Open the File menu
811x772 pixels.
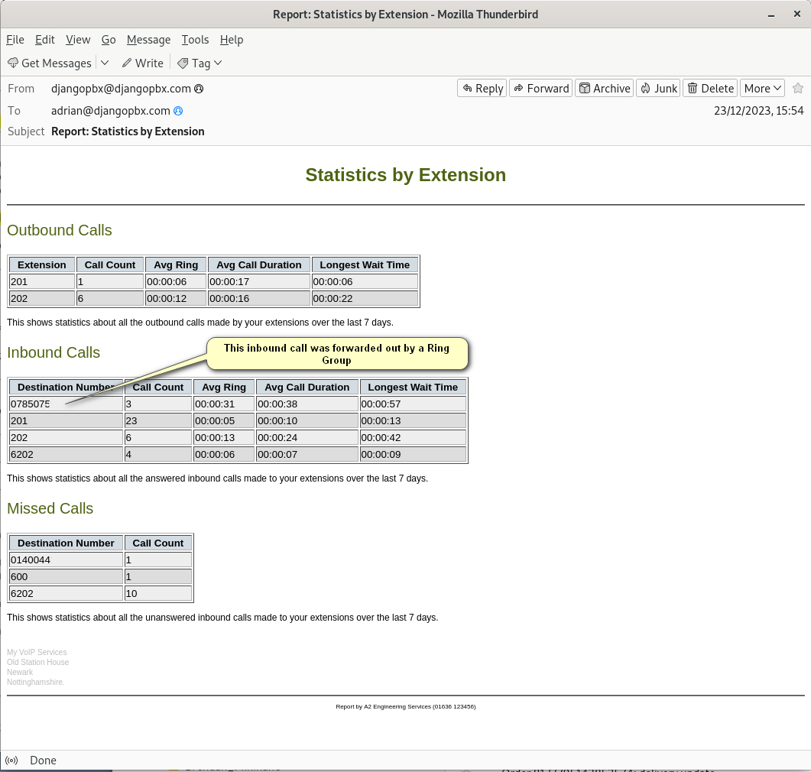(15, 40)
